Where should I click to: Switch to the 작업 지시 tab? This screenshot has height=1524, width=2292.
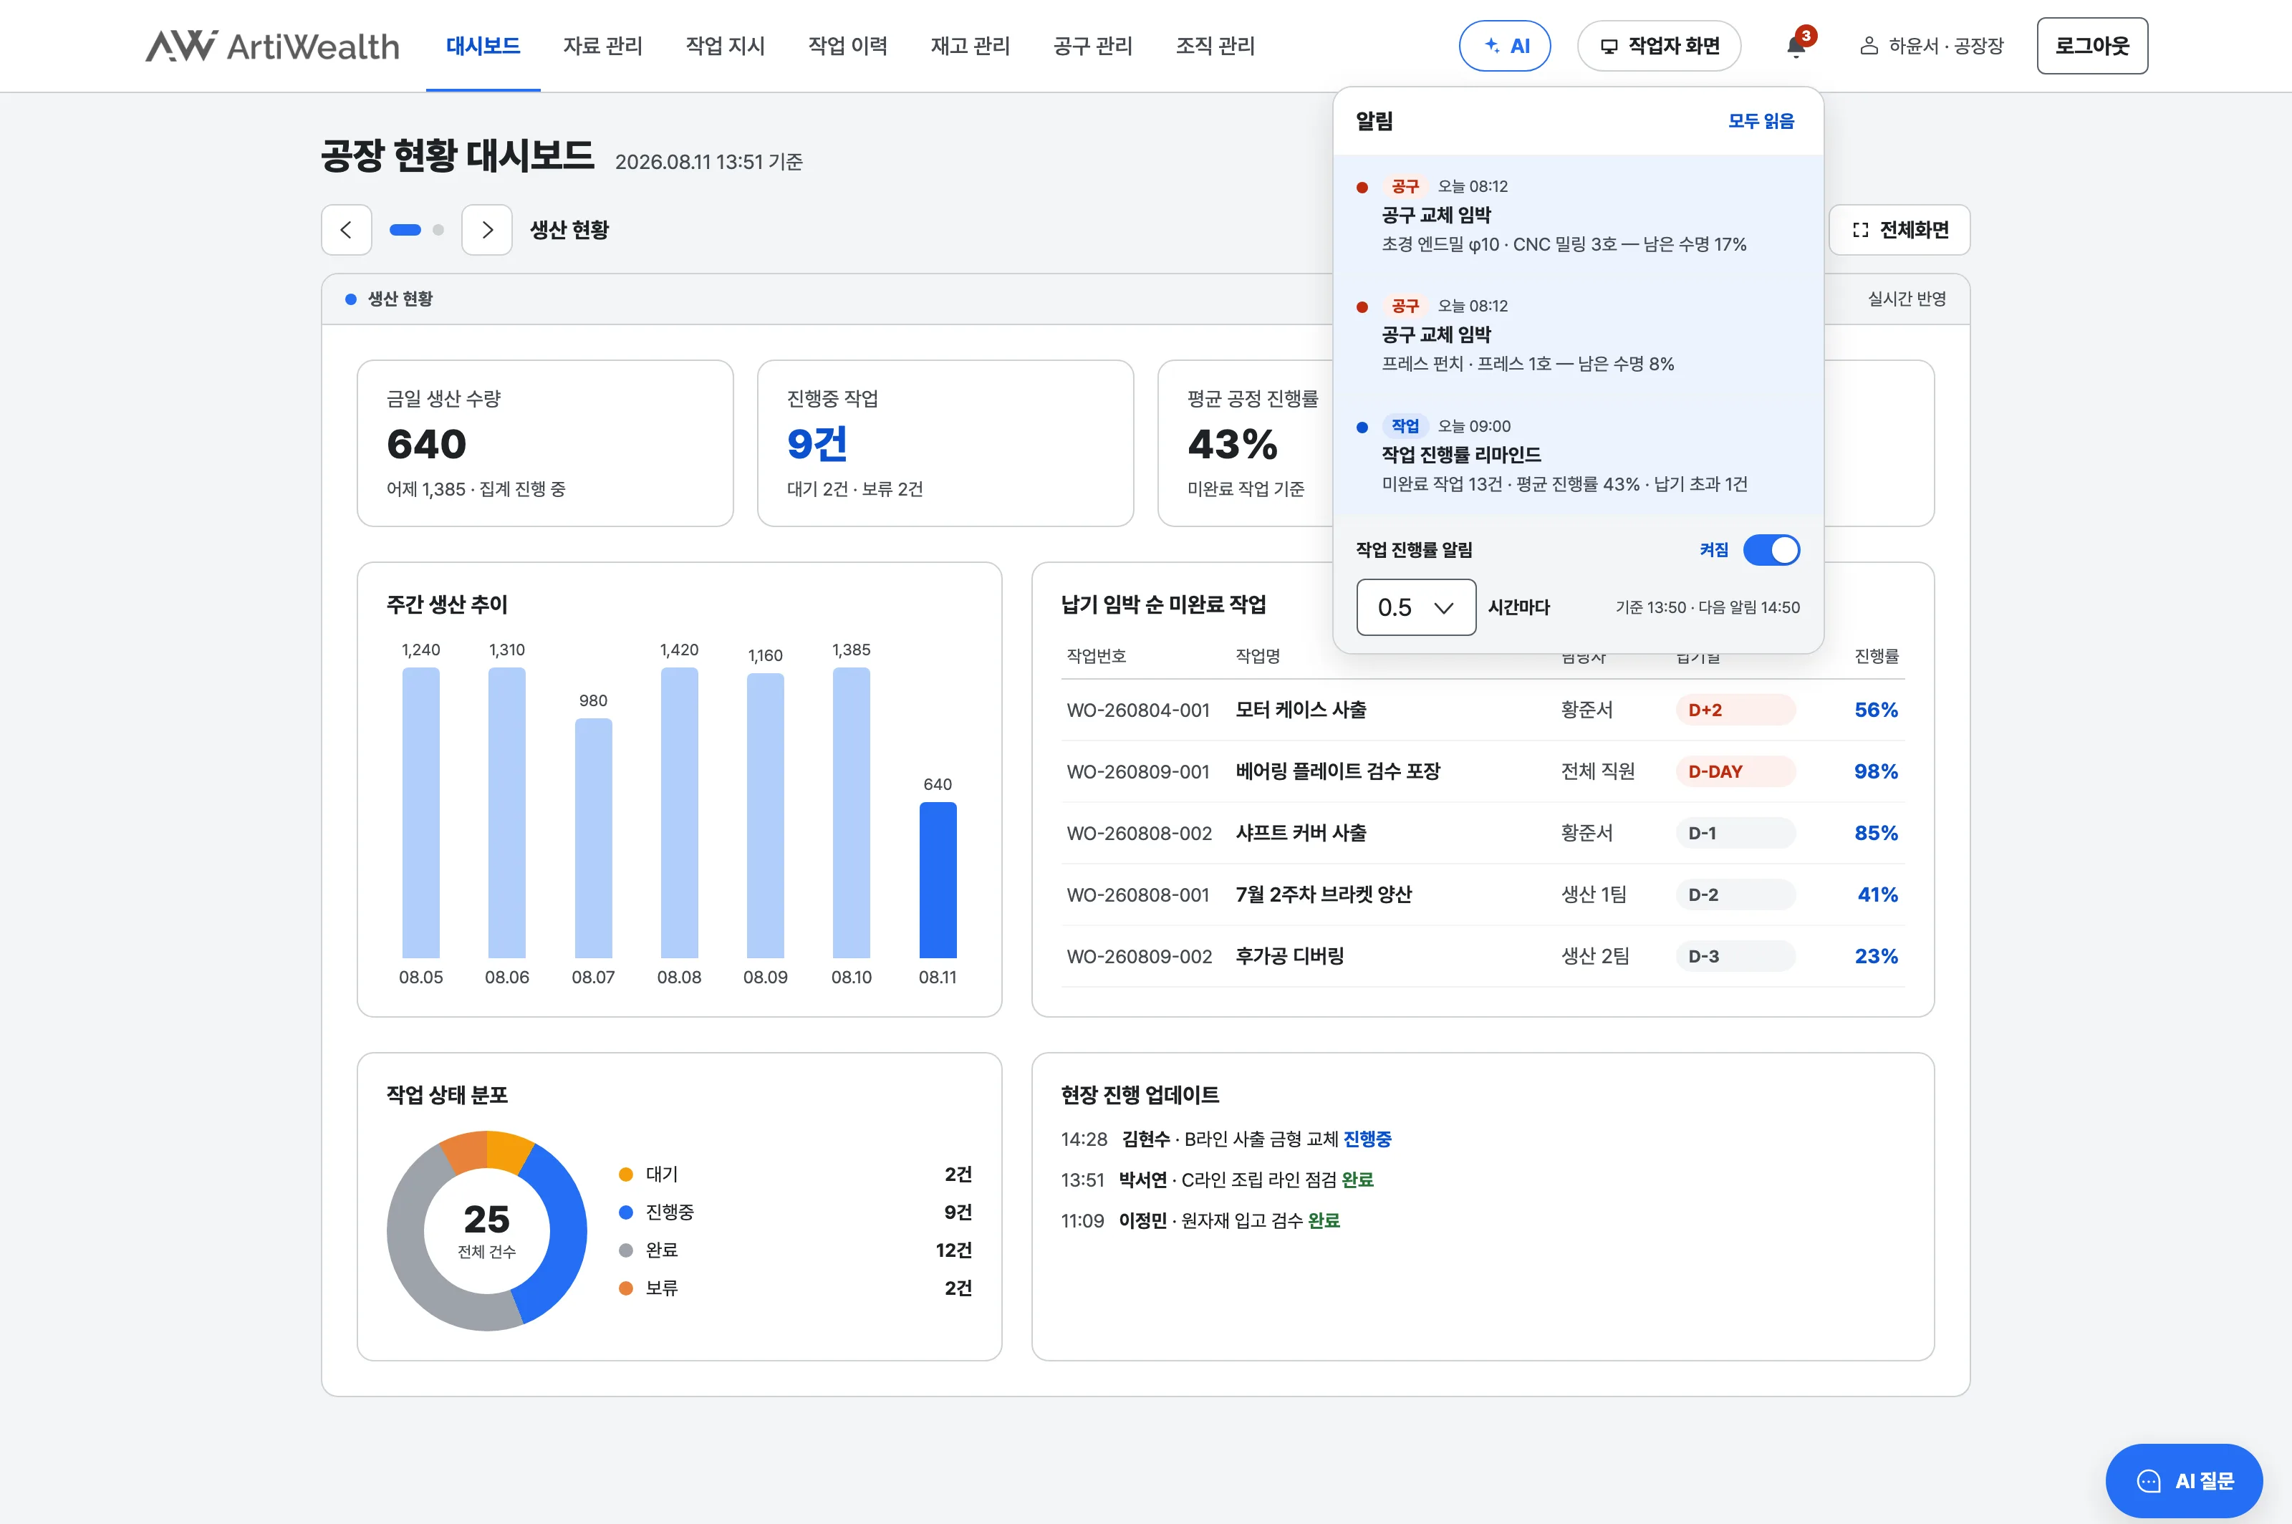(725, 46)
